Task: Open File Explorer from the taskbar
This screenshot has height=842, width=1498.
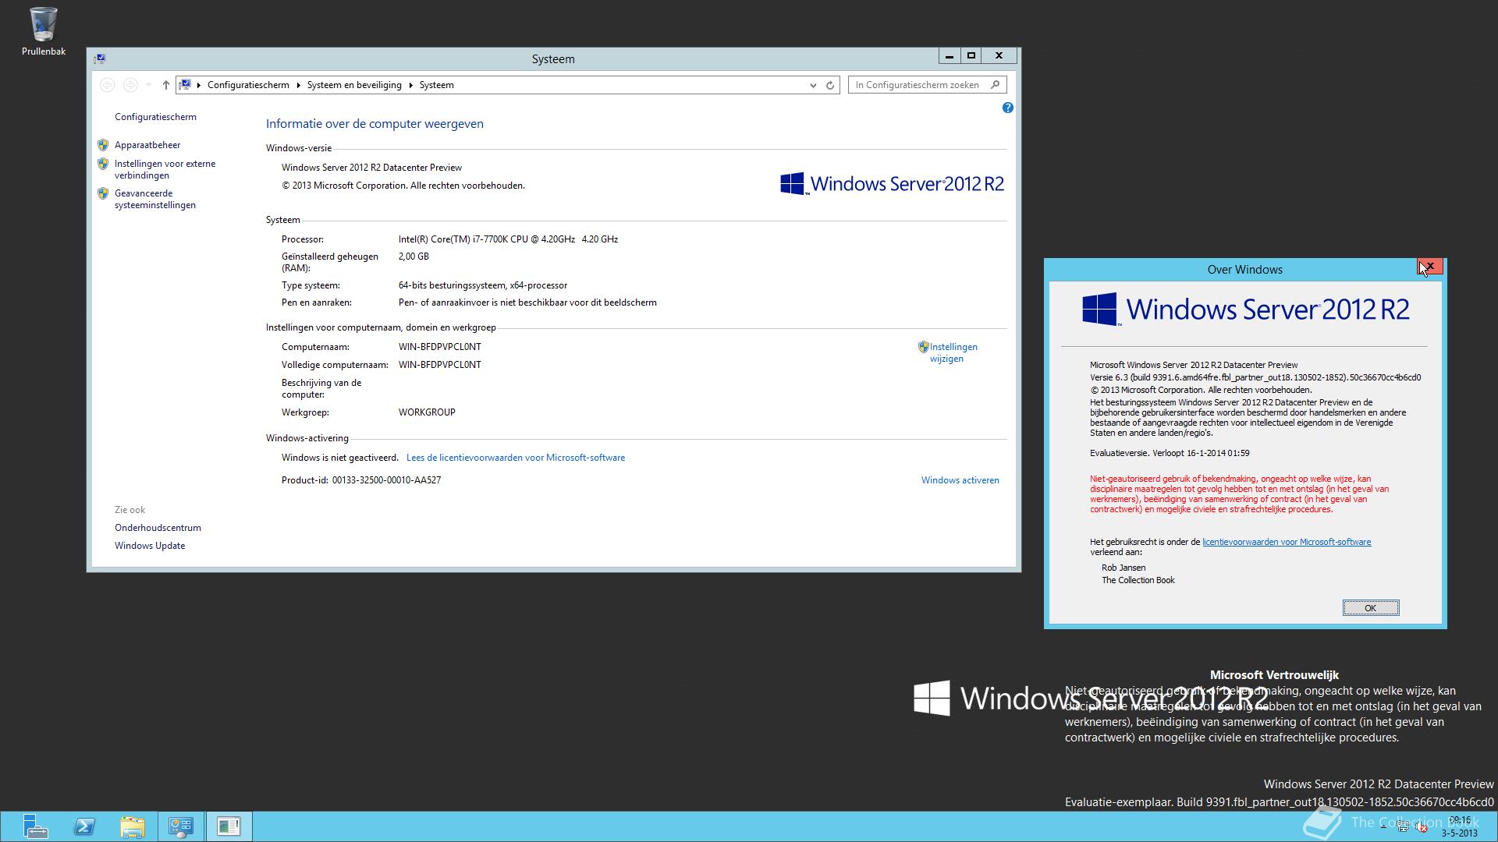Action: 133,826
